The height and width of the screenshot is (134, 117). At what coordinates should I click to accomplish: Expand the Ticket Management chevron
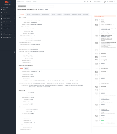coord(14,16)
